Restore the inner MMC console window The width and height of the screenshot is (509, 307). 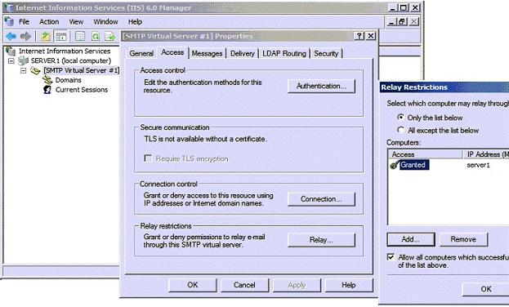[403, 22]
